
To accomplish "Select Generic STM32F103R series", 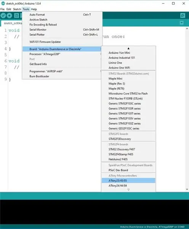I will point(128,108).
